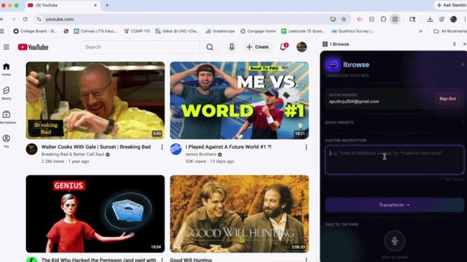This screenshot has height=262, width=467.
Task: Focus the custom instruction text box
Action: click(395, 160)
